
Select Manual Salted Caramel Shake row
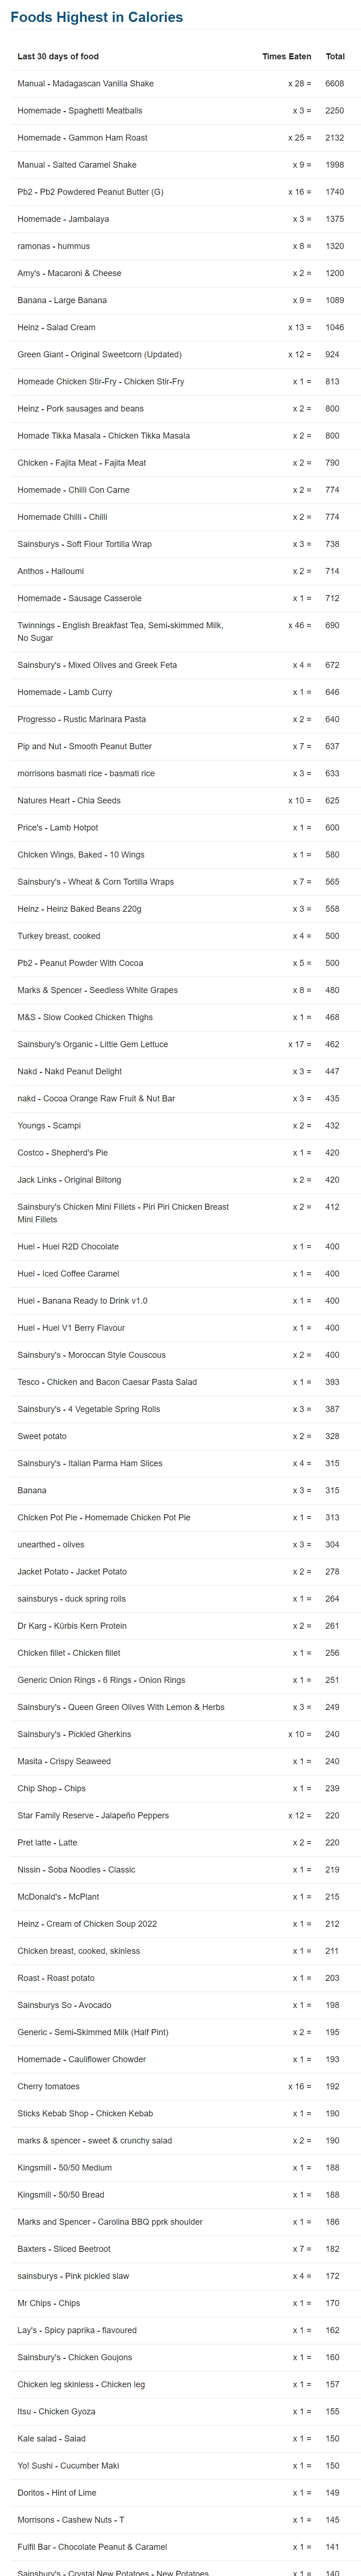180,165
